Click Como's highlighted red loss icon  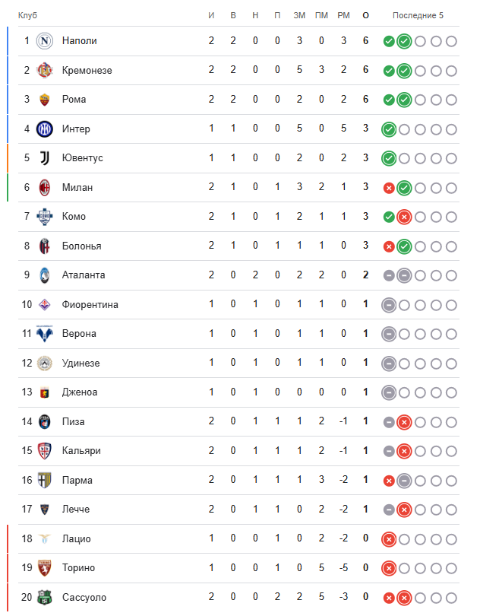coord(404,217)
